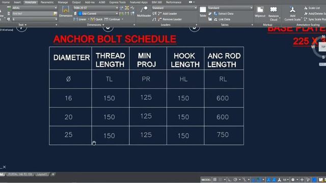
Task: Toggle MODEL space button in status bar
Action: (x=206, y=179)
